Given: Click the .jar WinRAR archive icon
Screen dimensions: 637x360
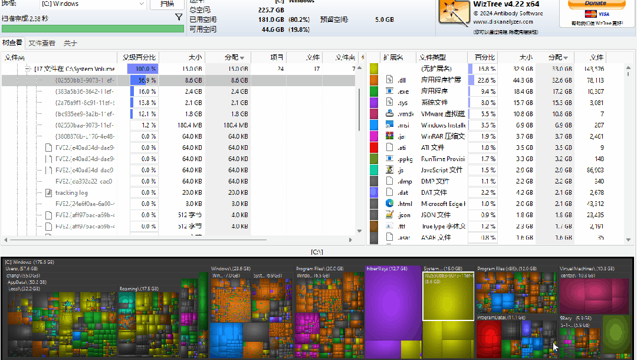Looking at the screenshot, I should tap(389, 136).
